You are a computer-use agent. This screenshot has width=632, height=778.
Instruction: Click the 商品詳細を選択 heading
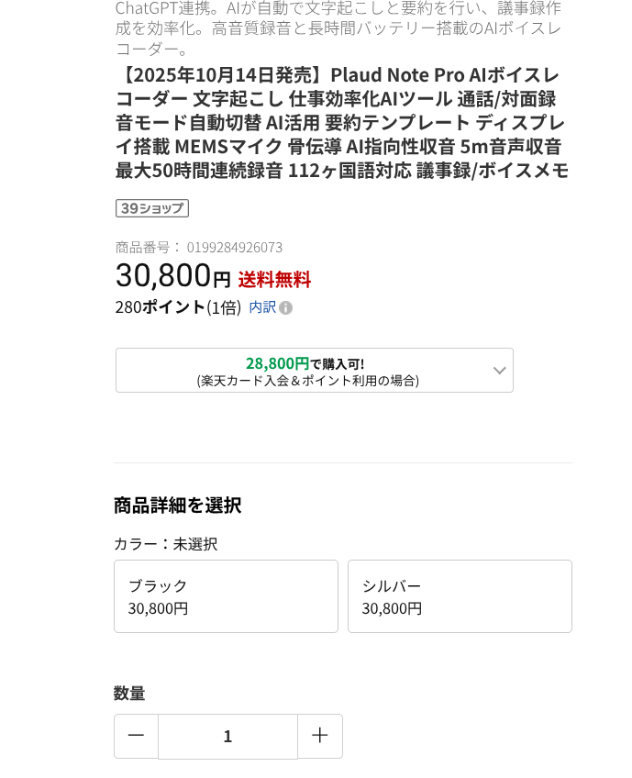pos(177,506)
